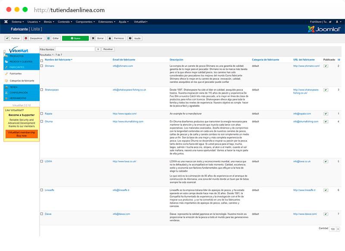The height and width of the screenshot is (251, 345).
Task: Click the Joomla logo icon in top menu bar
Action: [6, 22]
